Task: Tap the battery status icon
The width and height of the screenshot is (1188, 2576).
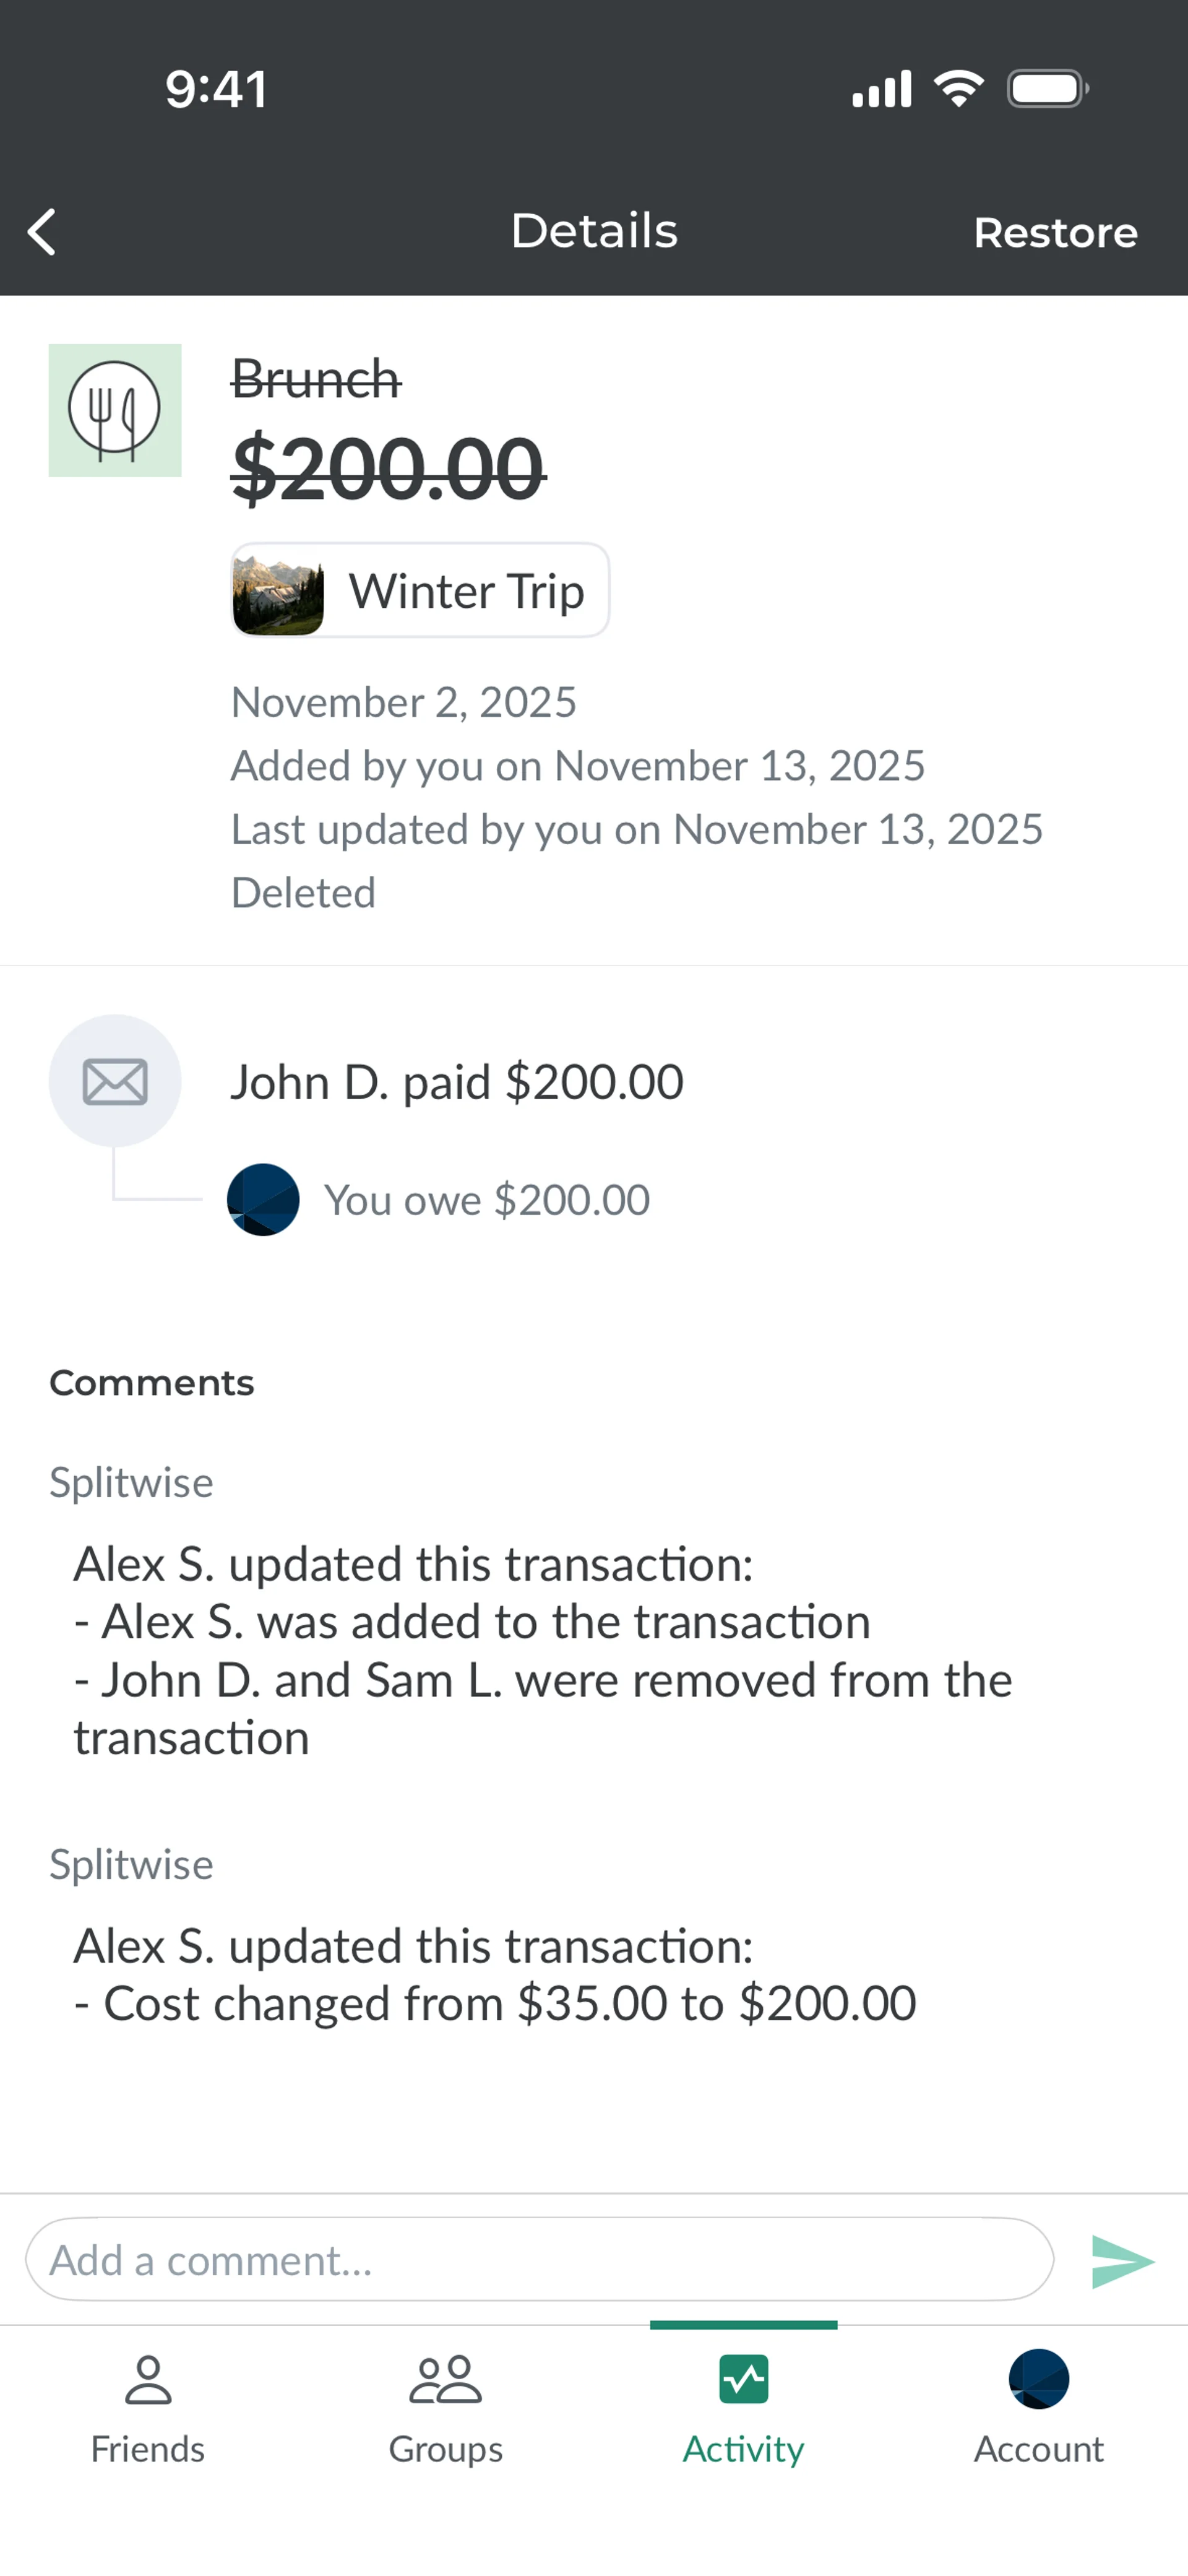Action: 1047,89
